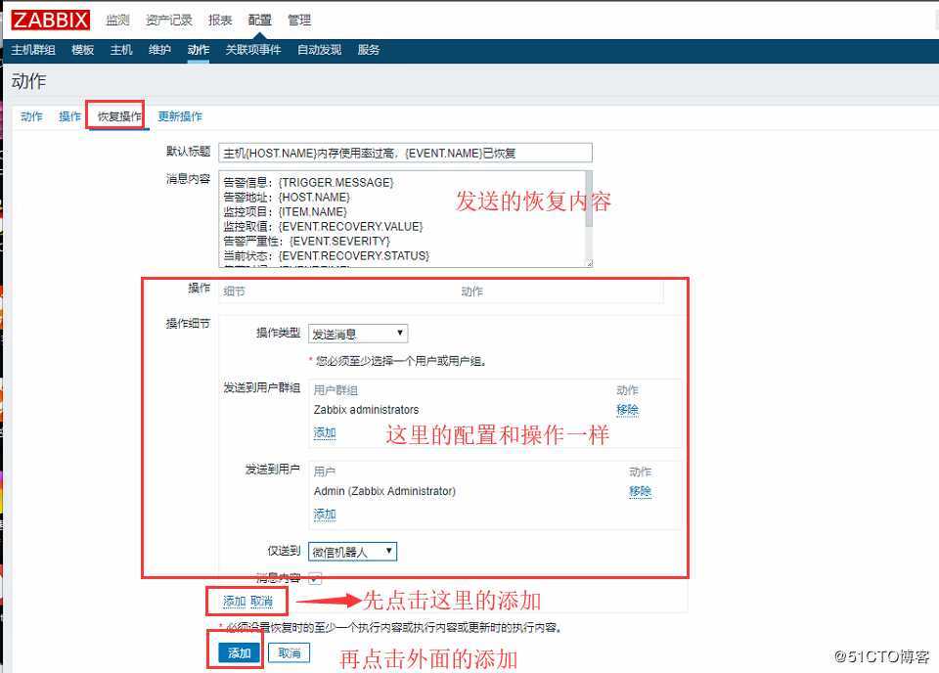Click the 取消 button at bottom

pyautogui.click(x=290, y=652)
